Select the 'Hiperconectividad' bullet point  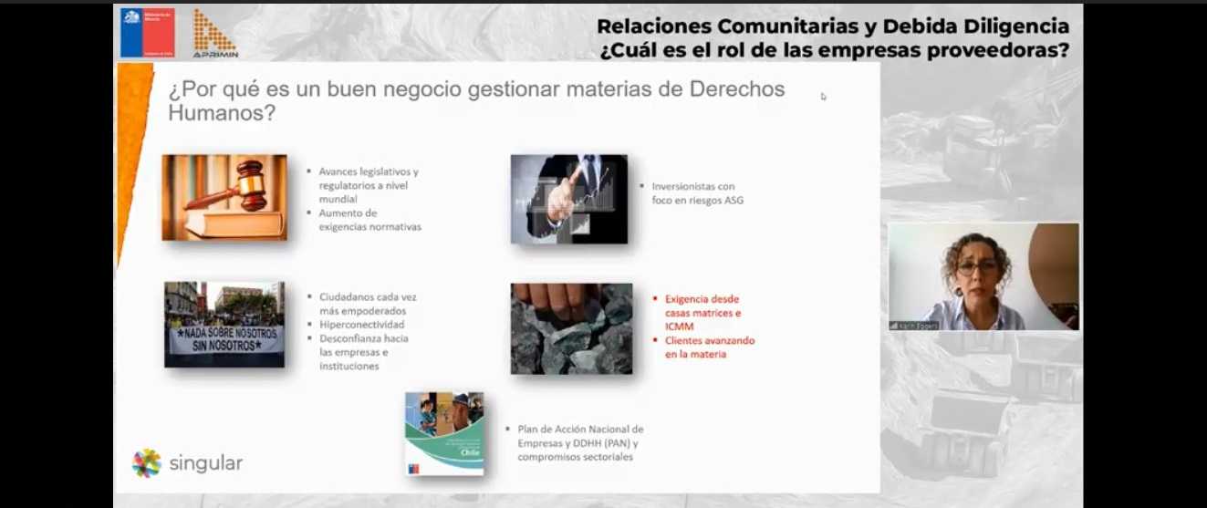tap(361, 325)
